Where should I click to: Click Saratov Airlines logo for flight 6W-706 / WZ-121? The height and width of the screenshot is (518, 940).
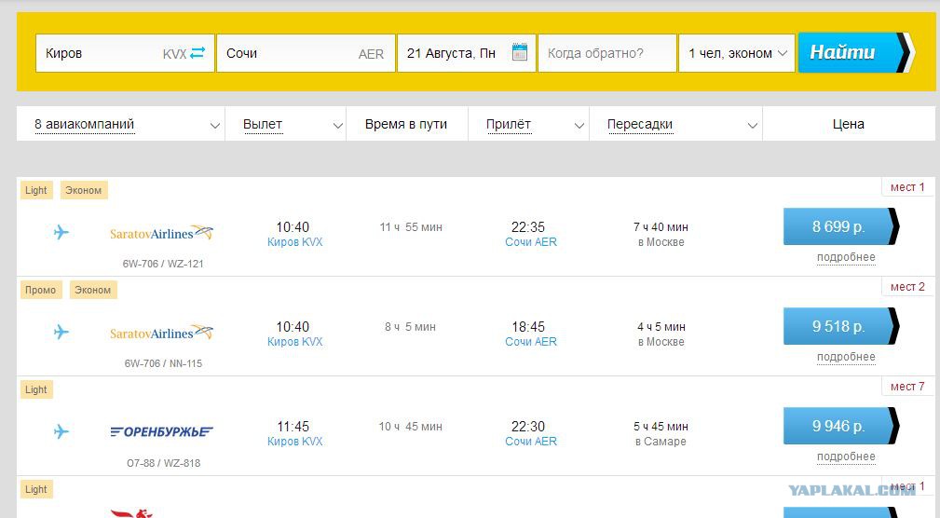pyautogui.click(x=162, y=233)
